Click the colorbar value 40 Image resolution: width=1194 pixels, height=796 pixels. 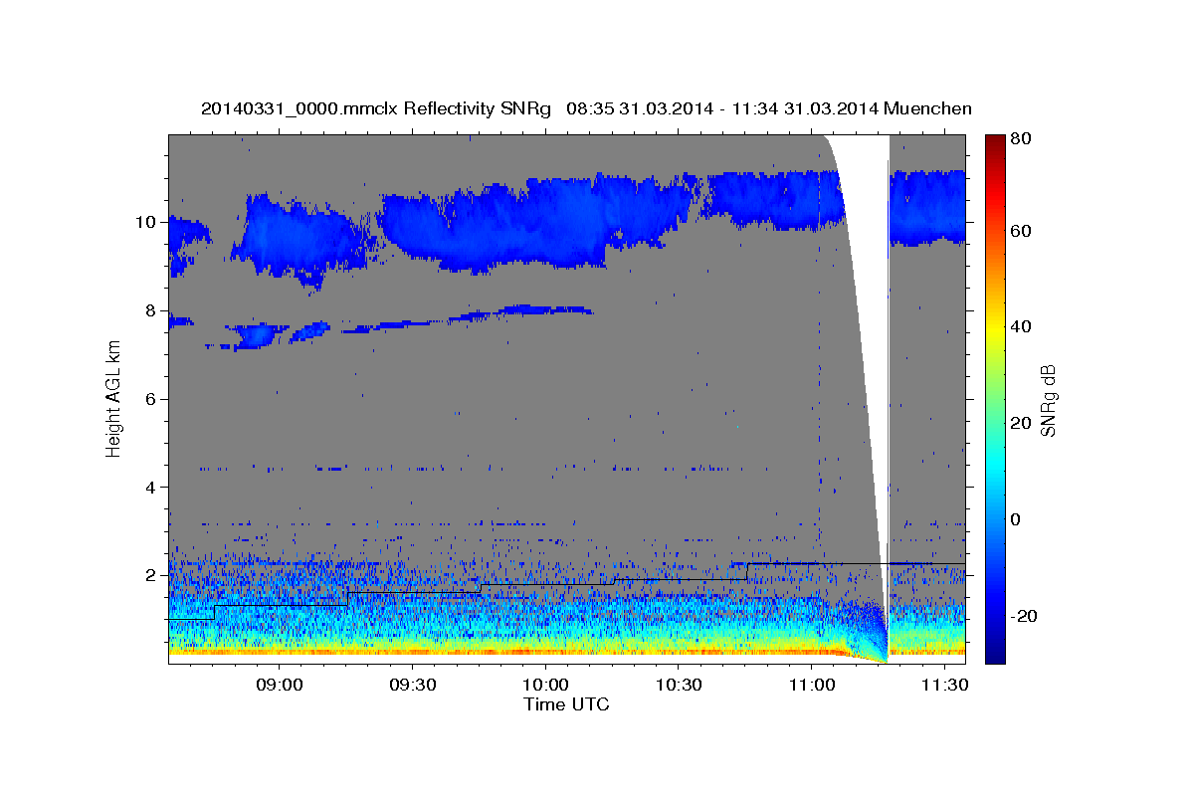(1020, 326)
